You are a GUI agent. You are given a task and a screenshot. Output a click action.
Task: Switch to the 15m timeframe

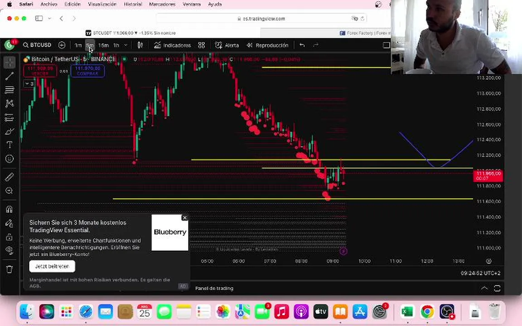pyautogui.click(x=103, y=45)
